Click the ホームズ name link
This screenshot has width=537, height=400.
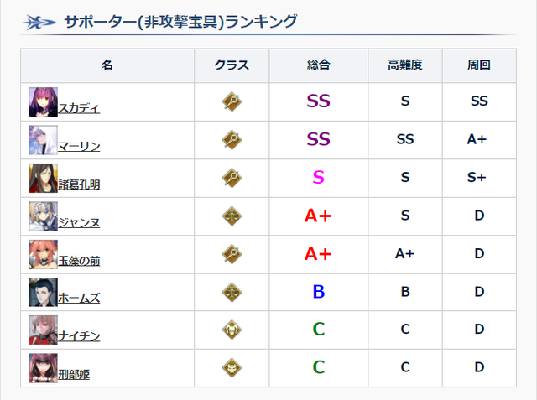(x=80, y=298)
